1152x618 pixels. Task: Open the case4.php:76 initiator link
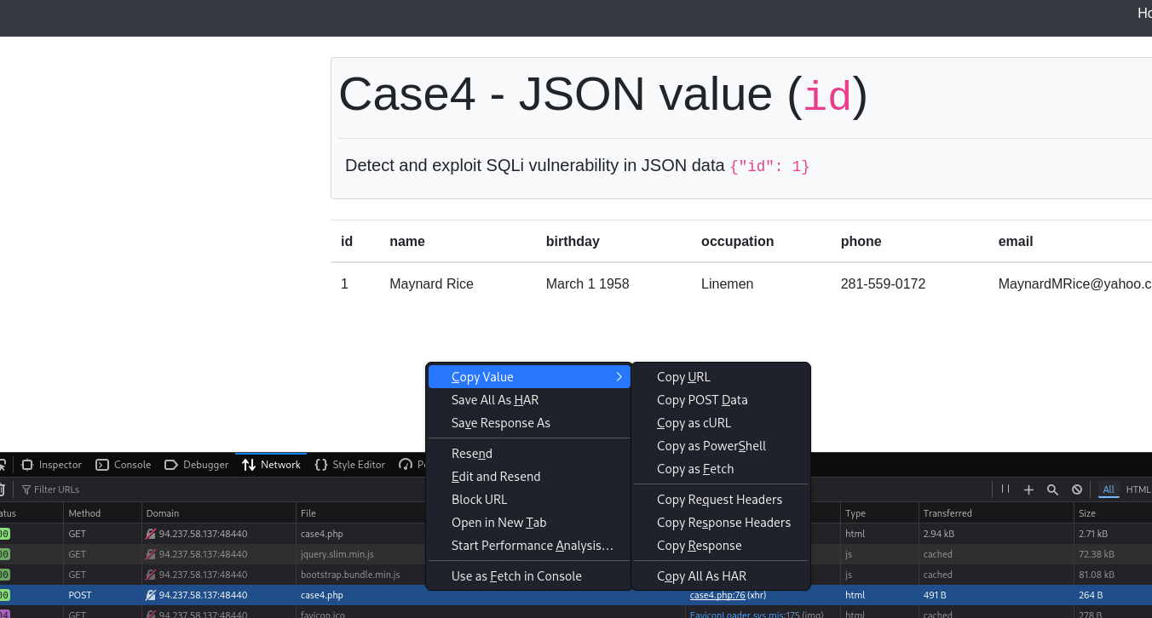pos(717,595)
